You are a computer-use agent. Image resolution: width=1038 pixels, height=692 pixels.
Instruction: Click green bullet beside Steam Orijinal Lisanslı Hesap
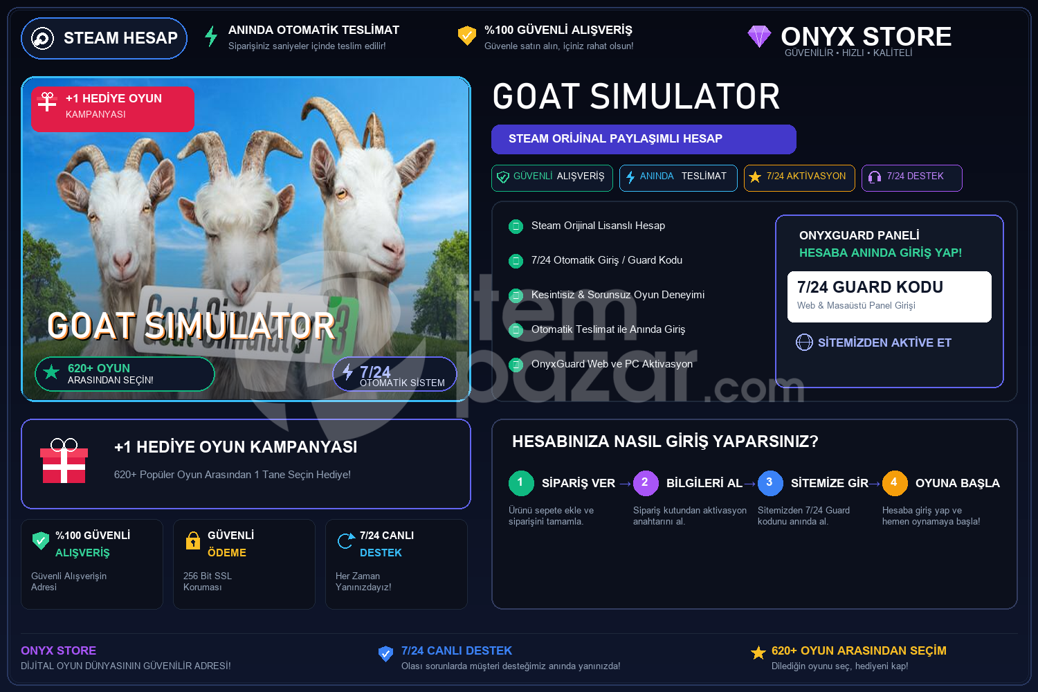coord(516,226)
